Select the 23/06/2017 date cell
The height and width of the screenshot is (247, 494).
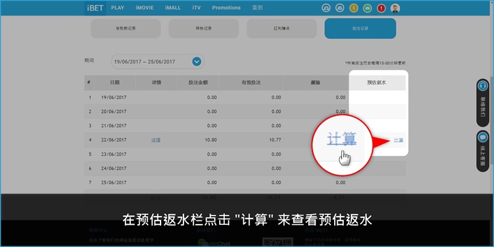[x=114, y=154]
